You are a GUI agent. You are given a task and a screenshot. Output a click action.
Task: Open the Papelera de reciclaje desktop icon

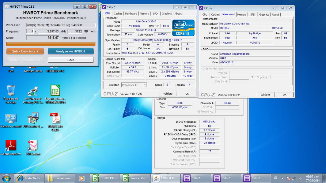[11, 94]
